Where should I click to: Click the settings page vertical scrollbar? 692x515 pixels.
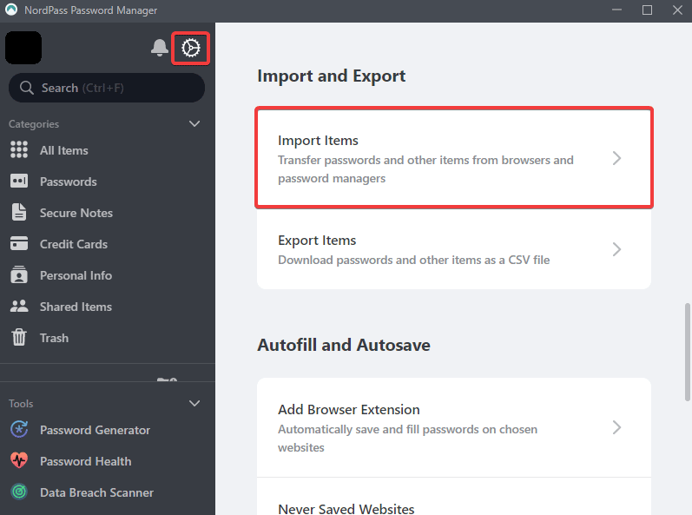[687, 352]
